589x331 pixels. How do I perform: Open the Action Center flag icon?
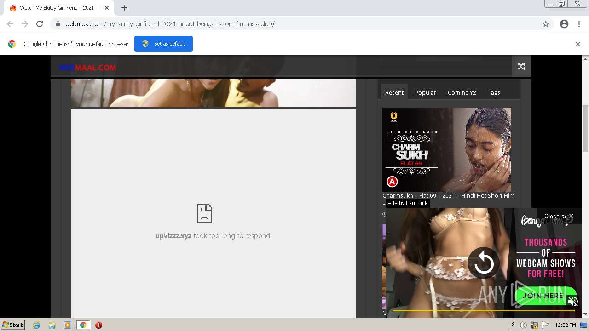(x=545, y=325)
